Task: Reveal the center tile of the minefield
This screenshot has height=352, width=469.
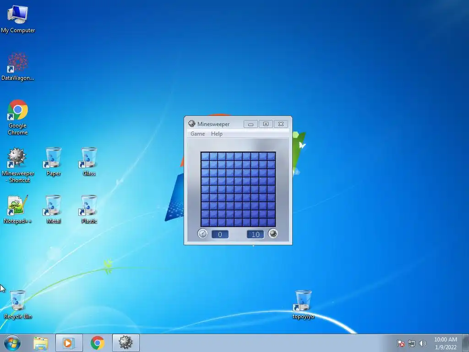Action: (x=238, y=189)
